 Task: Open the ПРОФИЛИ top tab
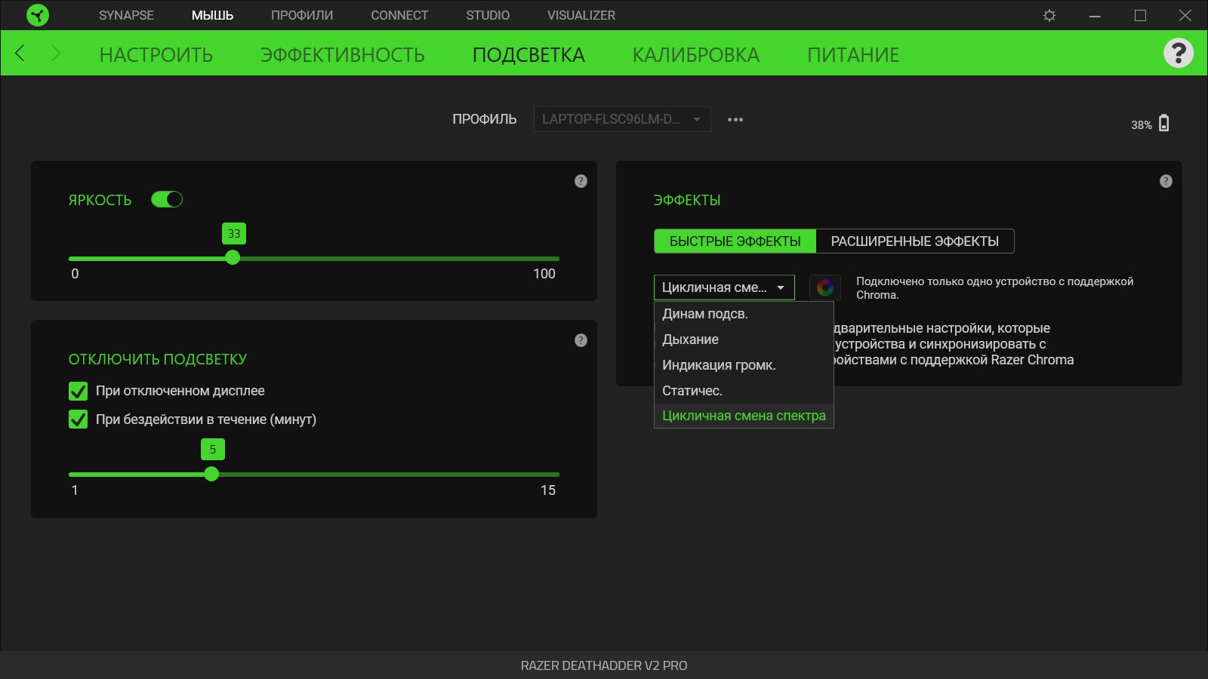302,15
